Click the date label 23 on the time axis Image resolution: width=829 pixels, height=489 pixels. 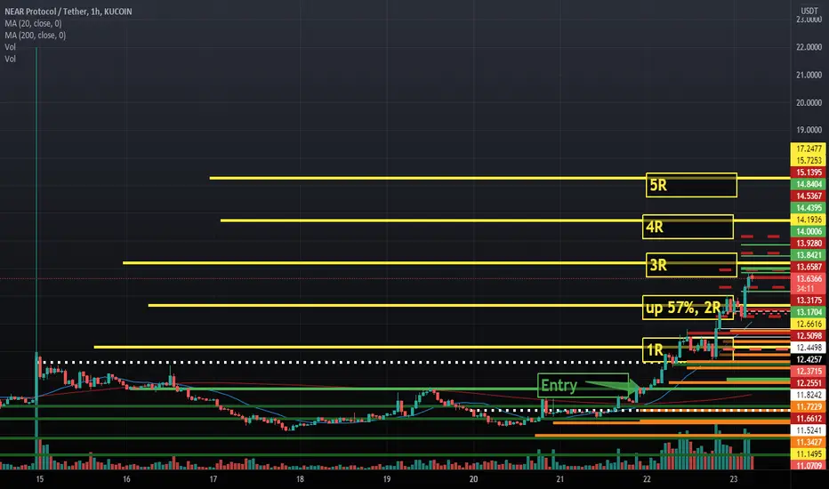click(733, 479)
